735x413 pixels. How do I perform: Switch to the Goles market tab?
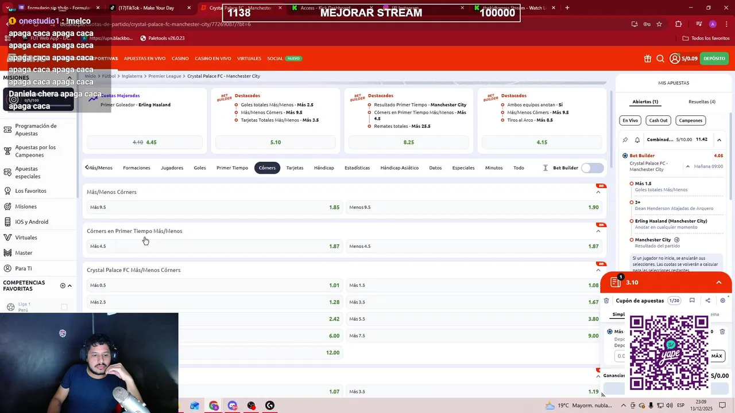pyautogui.click(x=200, y=168)
